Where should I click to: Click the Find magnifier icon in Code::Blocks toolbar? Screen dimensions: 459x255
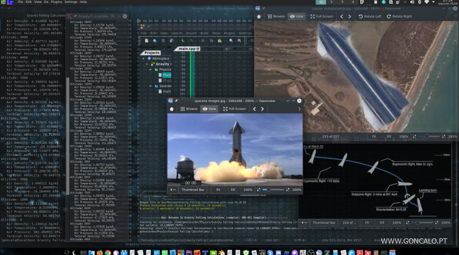(231, 41)
